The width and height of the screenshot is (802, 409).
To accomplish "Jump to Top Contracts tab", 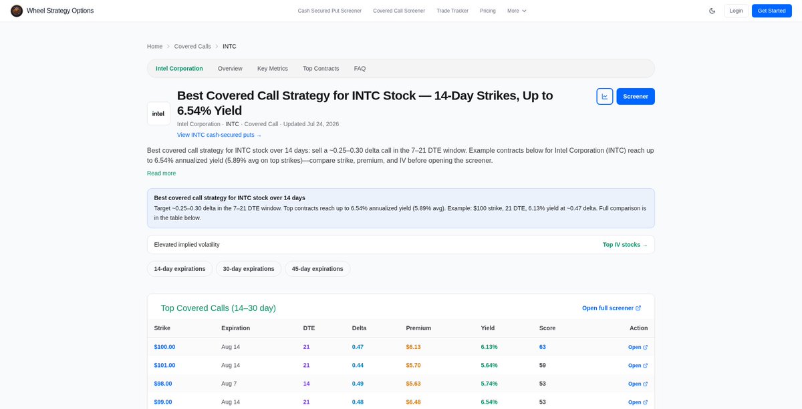I will 321,69.
